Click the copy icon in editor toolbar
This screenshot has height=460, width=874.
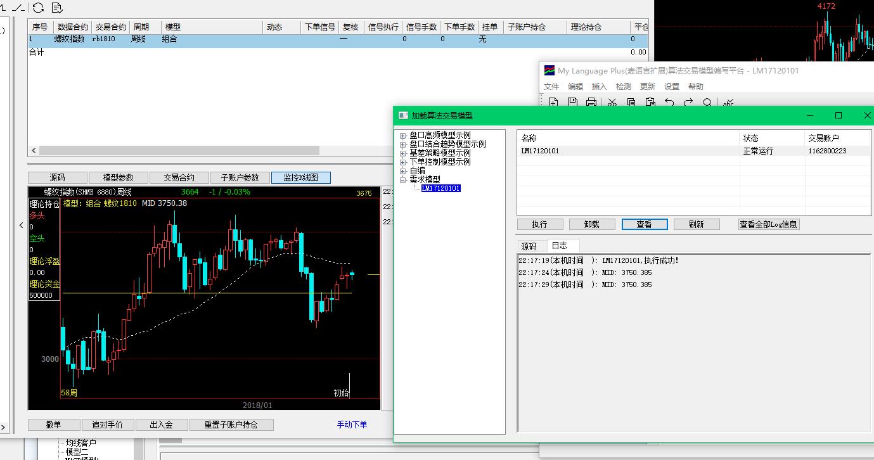[631, 102]
